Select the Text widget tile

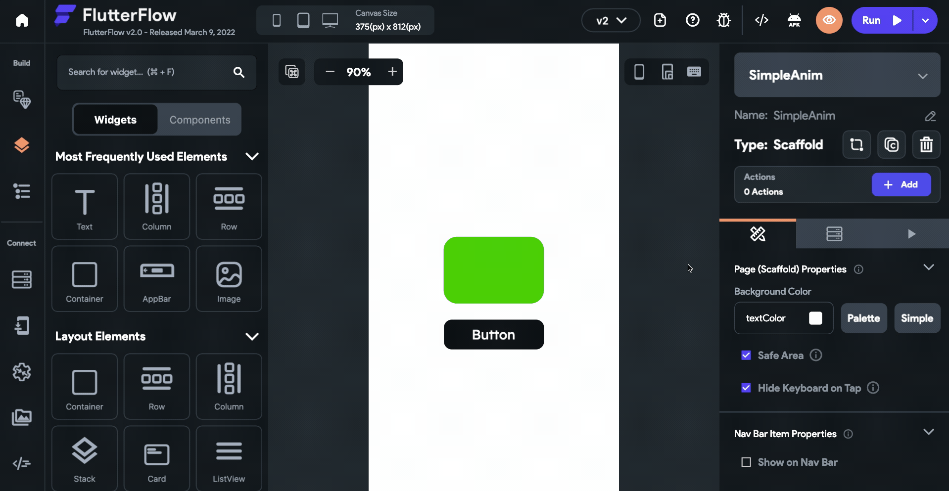point(85,207)
